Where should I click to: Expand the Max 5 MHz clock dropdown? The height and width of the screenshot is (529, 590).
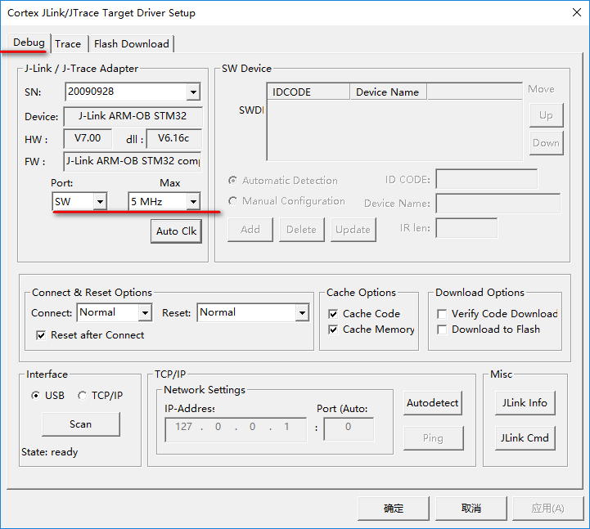(x=193, y=201)
